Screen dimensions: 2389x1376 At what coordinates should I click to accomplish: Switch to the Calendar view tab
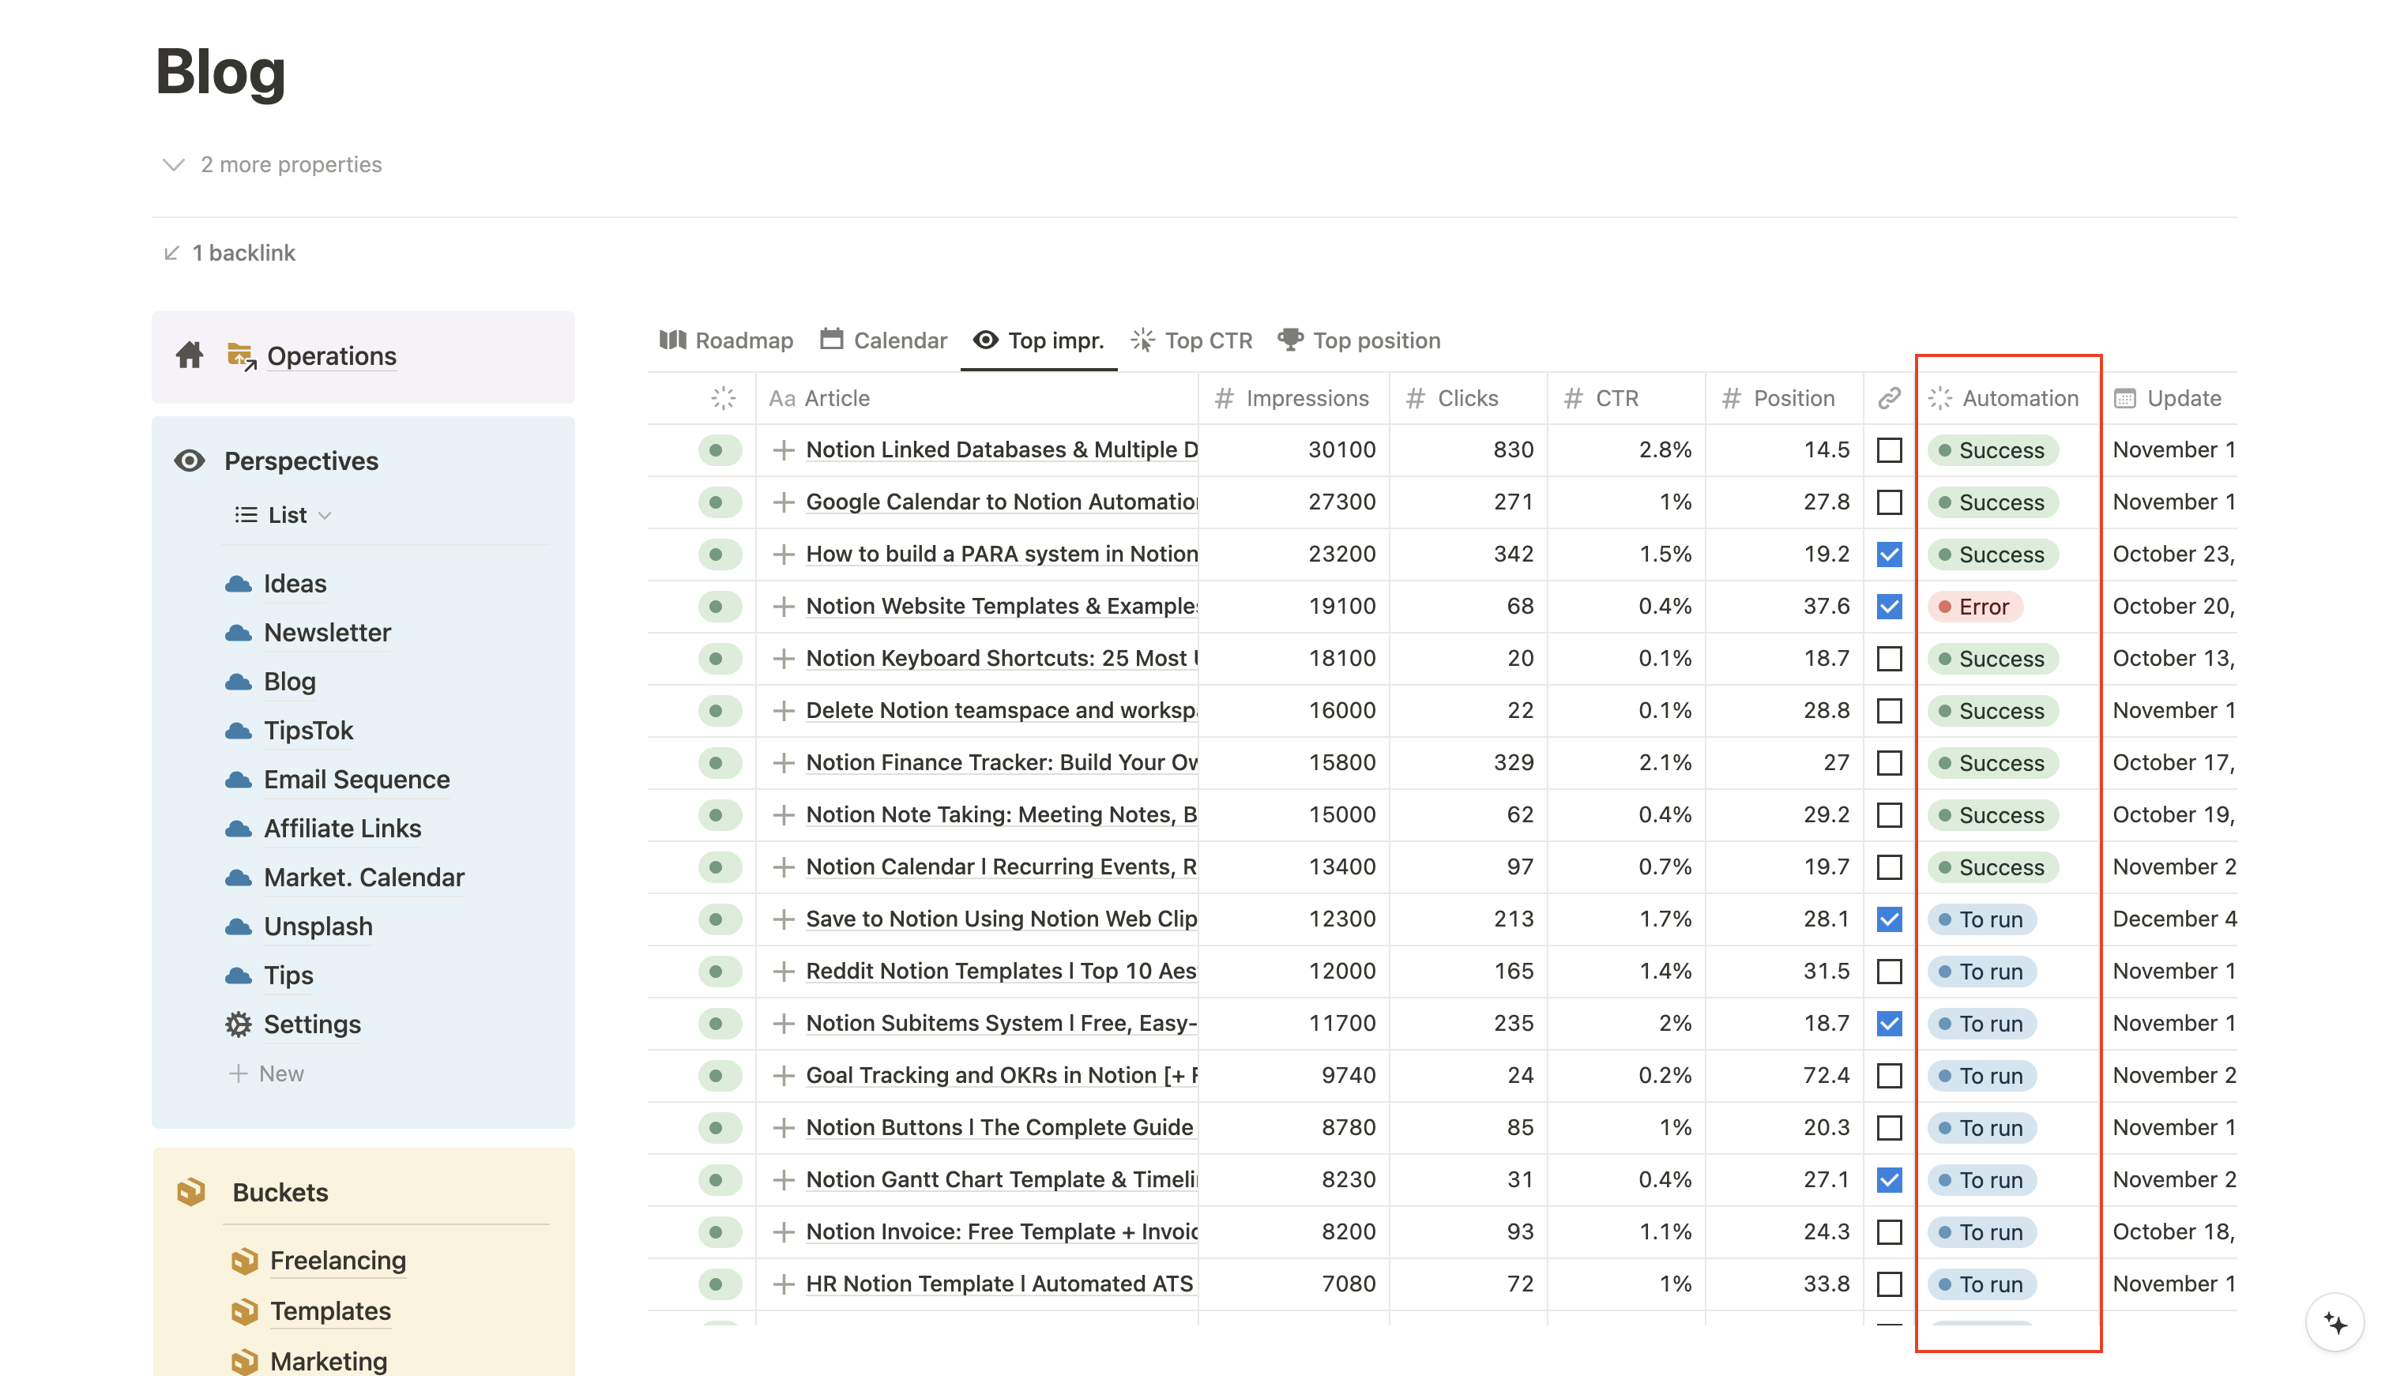click(x=883, y=340)
